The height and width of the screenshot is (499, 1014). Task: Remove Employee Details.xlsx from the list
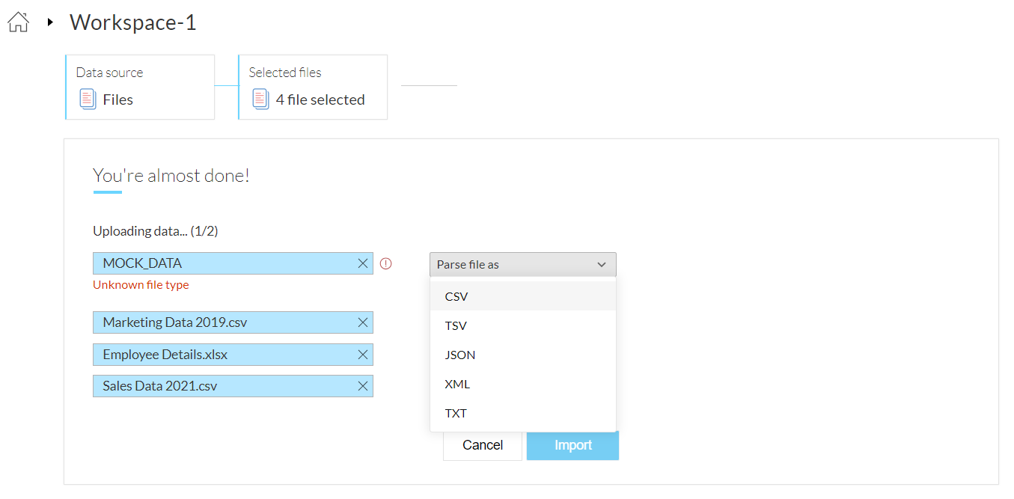[363, 355]
